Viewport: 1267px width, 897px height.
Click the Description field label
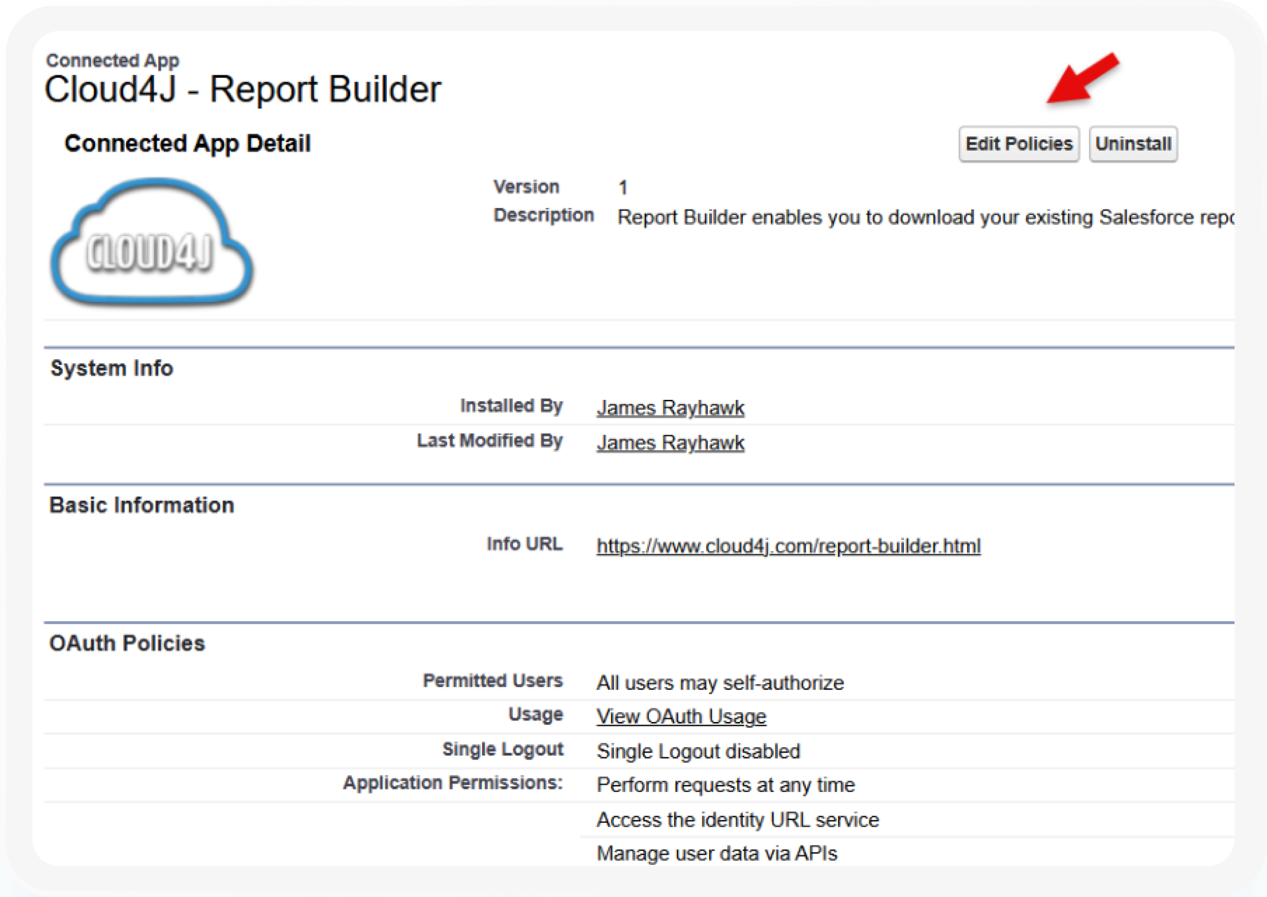[544, 215]
